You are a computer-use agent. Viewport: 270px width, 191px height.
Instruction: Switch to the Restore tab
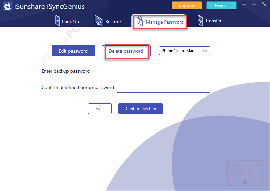coord(108,21)
